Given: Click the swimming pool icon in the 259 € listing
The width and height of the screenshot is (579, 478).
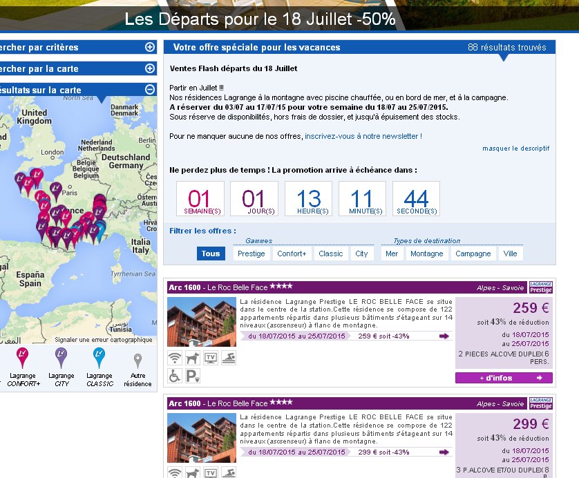Looking at the screenshot, I should [229, 358].
